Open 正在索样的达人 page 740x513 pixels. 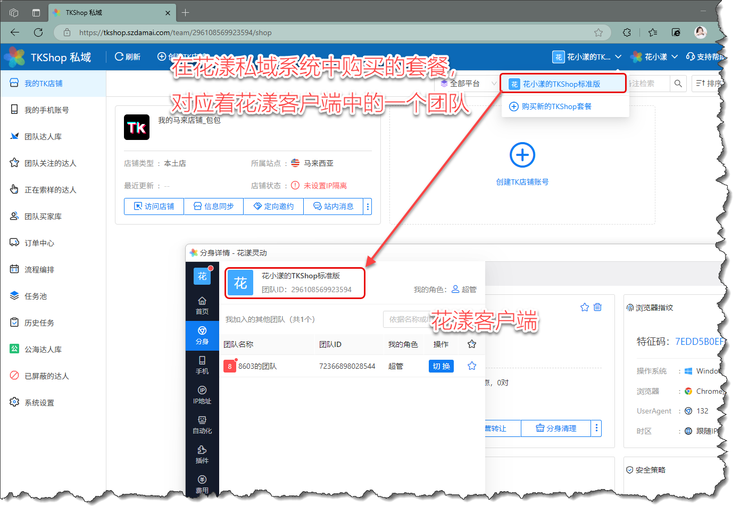click(x=53, y=190)
